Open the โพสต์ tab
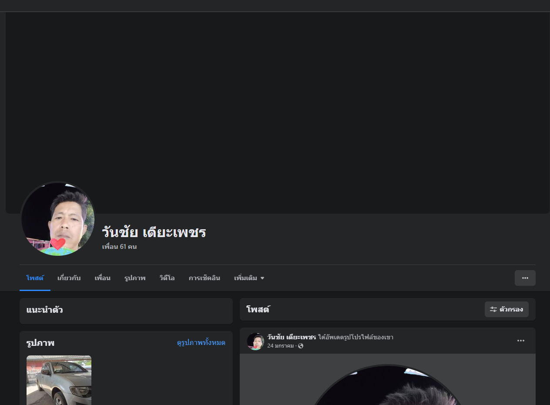The width and height of the screenshot is (550, 405). pyautogui.click(x=35, y=278)
